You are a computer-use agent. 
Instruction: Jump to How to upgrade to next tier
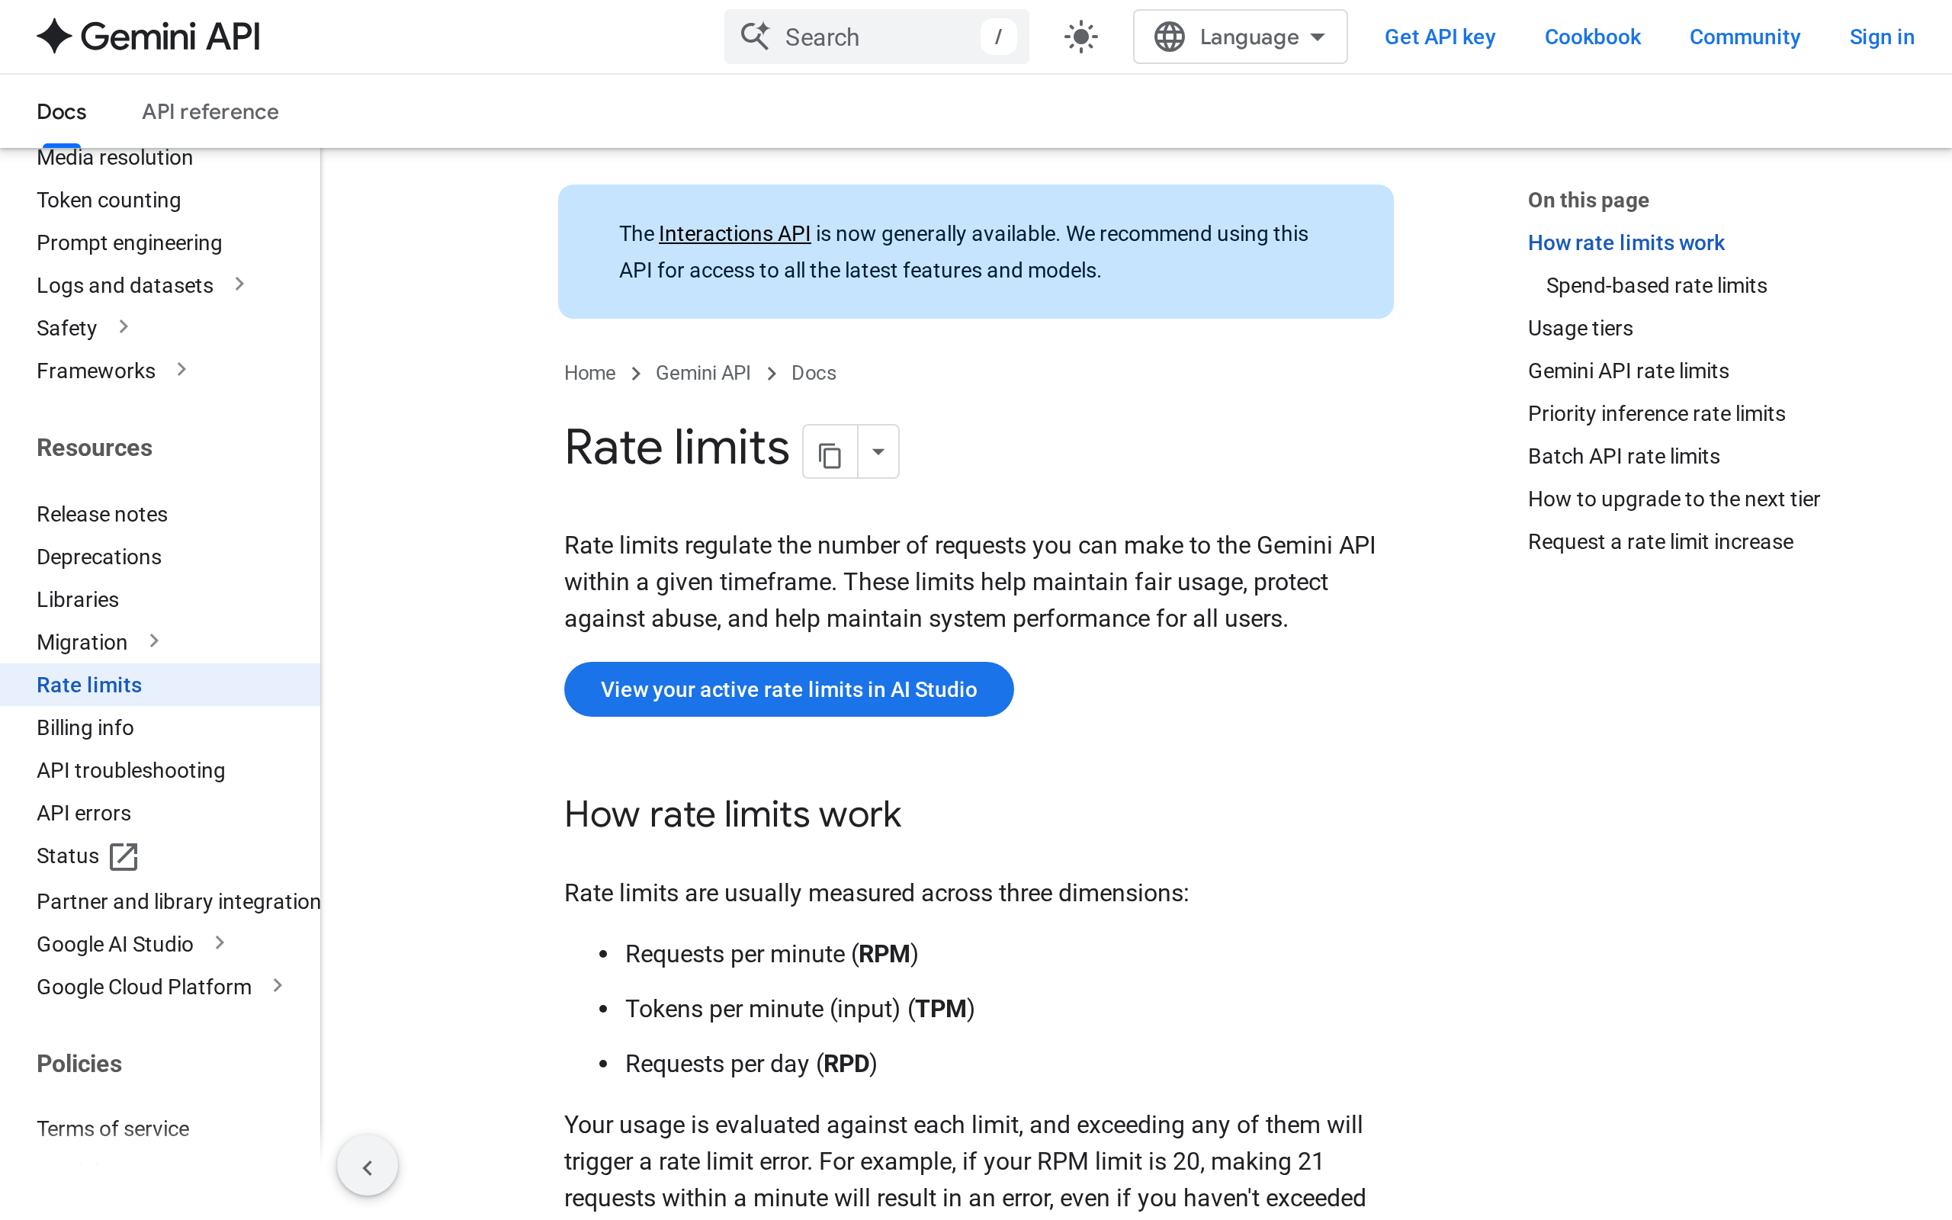click(x=1674, y=499)
